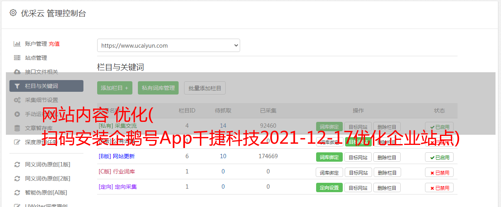Viewport: 501px width, 207px height.
Task: Click 目标网站 in the 定向采集 row
Action: pyautogui.click(x=358, y=187)
